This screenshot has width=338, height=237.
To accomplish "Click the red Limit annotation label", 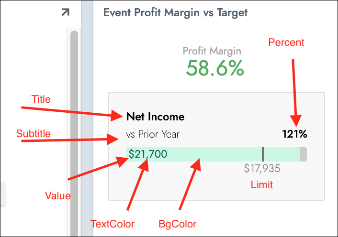I will [262, 184].
